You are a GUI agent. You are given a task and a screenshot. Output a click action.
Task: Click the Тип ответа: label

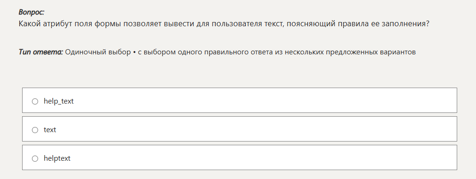tap(41, 52)
